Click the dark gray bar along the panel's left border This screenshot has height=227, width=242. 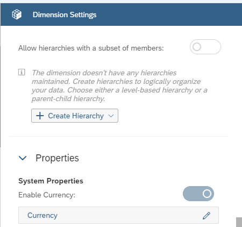point(1,97)
